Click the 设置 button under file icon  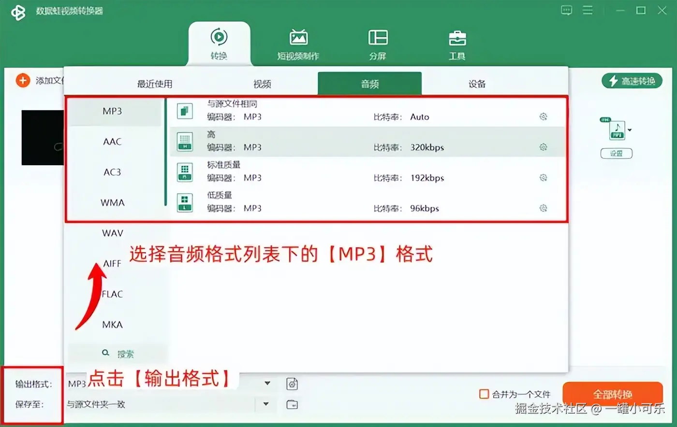coord(616,154)
